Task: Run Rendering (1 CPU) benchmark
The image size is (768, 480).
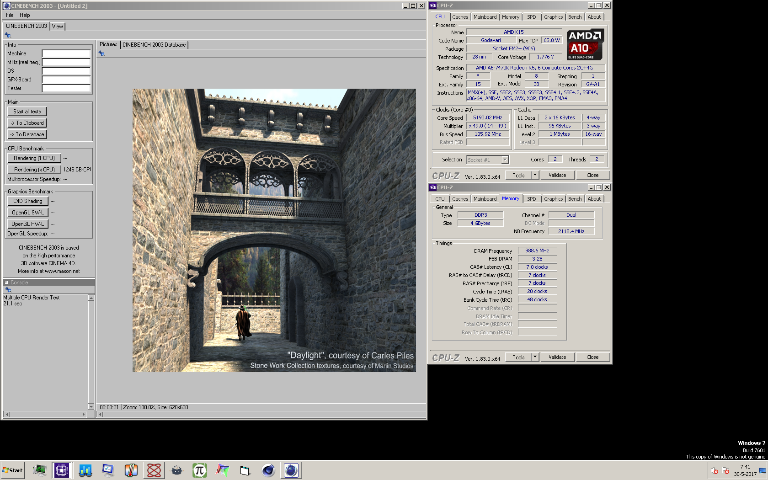Action: tap(34, 158)
